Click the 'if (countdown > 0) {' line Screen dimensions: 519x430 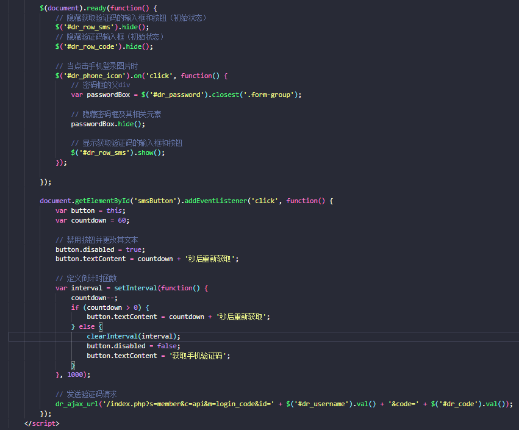click(110, 307)
